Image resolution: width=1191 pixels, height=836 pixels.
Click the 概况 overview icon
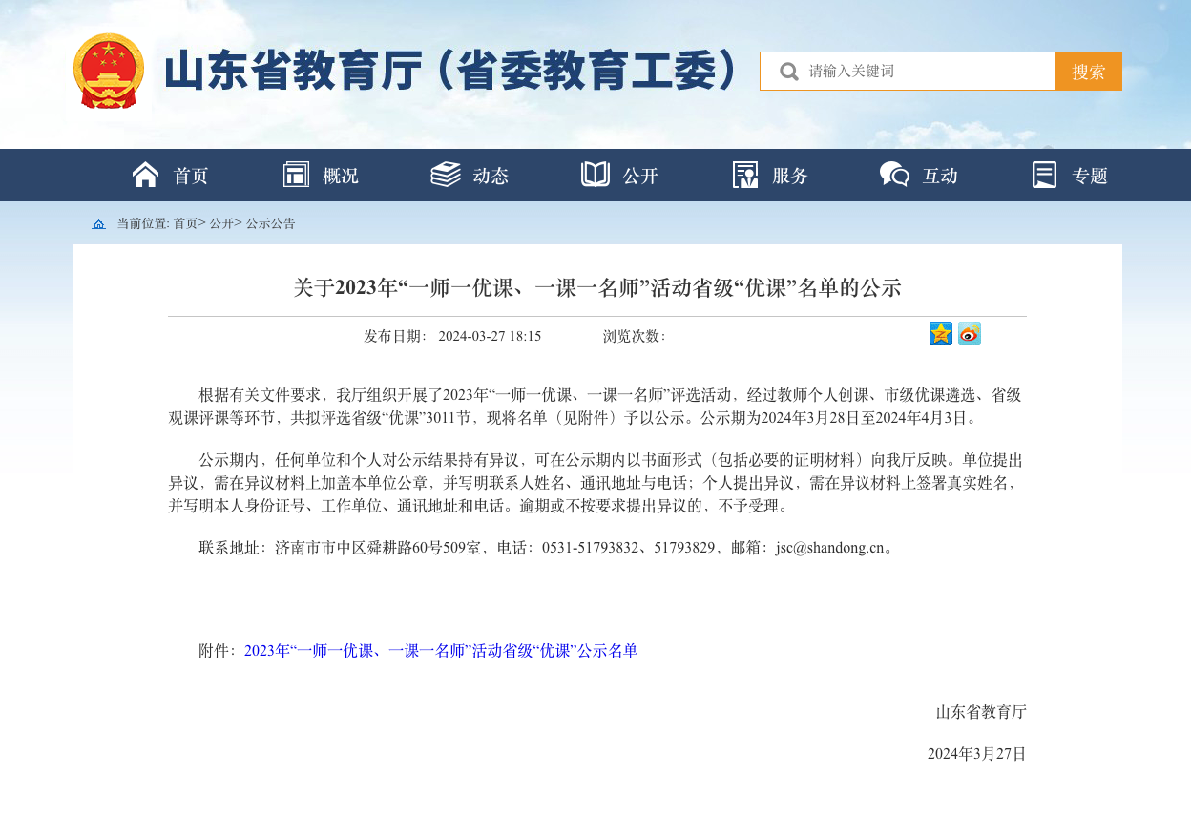click(x=296, y=175)
